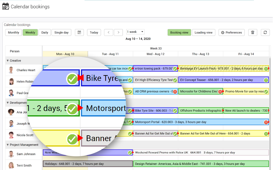
Task: Open New A6 launch to dealers booking
Action: (246, 111)
